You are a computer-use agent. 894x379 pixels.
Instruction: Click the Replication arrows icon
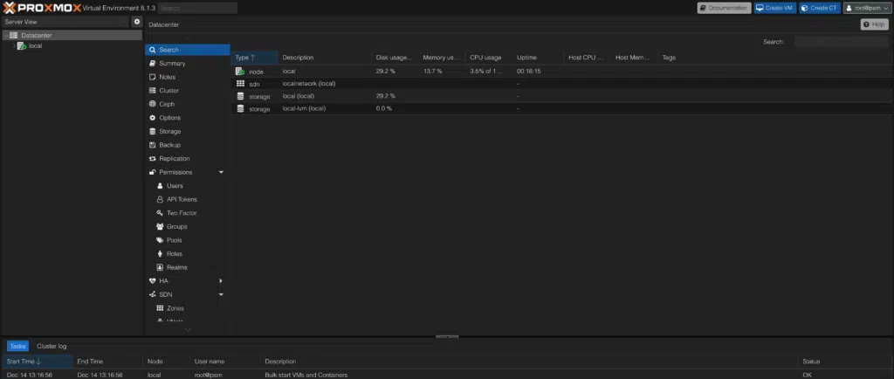pyautogui.click(x=152, y=159)
